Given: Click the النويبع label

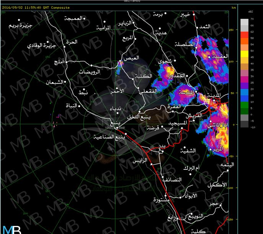Looking at the screenshot, I should click(196, 216).
